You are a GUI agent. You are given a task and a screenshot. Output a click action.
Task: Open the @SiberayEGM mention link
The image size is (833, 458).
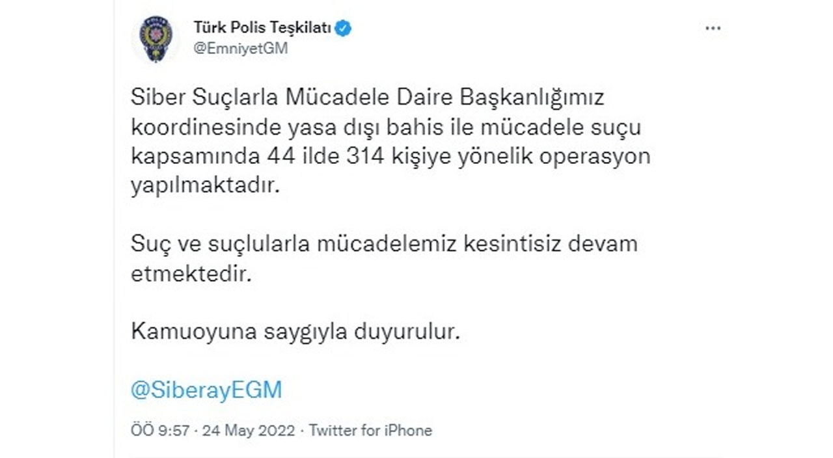[x=206, y=390]
